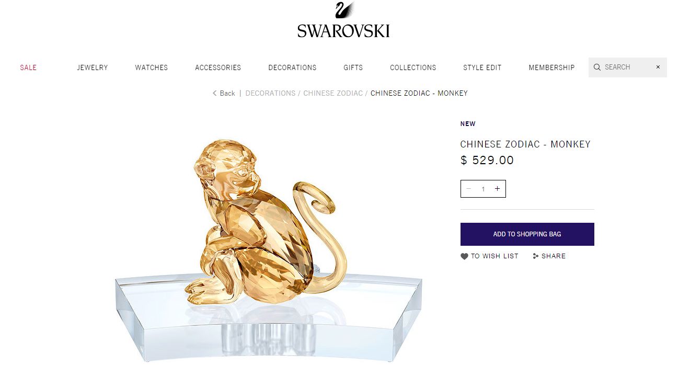690x365 pixels.
Task: Expand the Decorations navigation menu
Action: pyautogui.click(x=292, y=67)
